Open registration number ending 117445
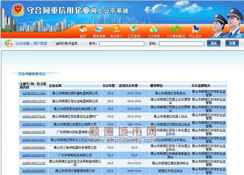 [x=34, y=93]
